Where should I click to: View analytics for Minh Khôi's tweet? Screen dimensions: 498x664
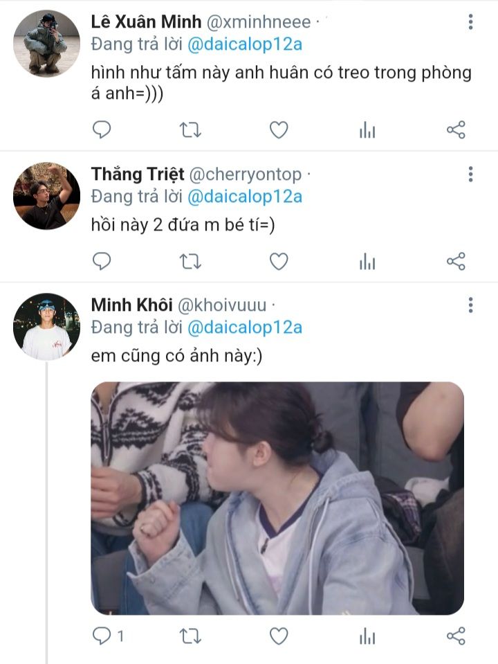(367, 636)
